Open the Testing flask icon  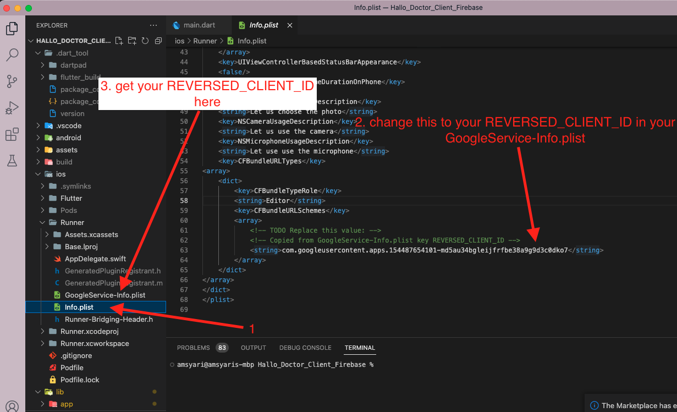[x=12, y=161]
